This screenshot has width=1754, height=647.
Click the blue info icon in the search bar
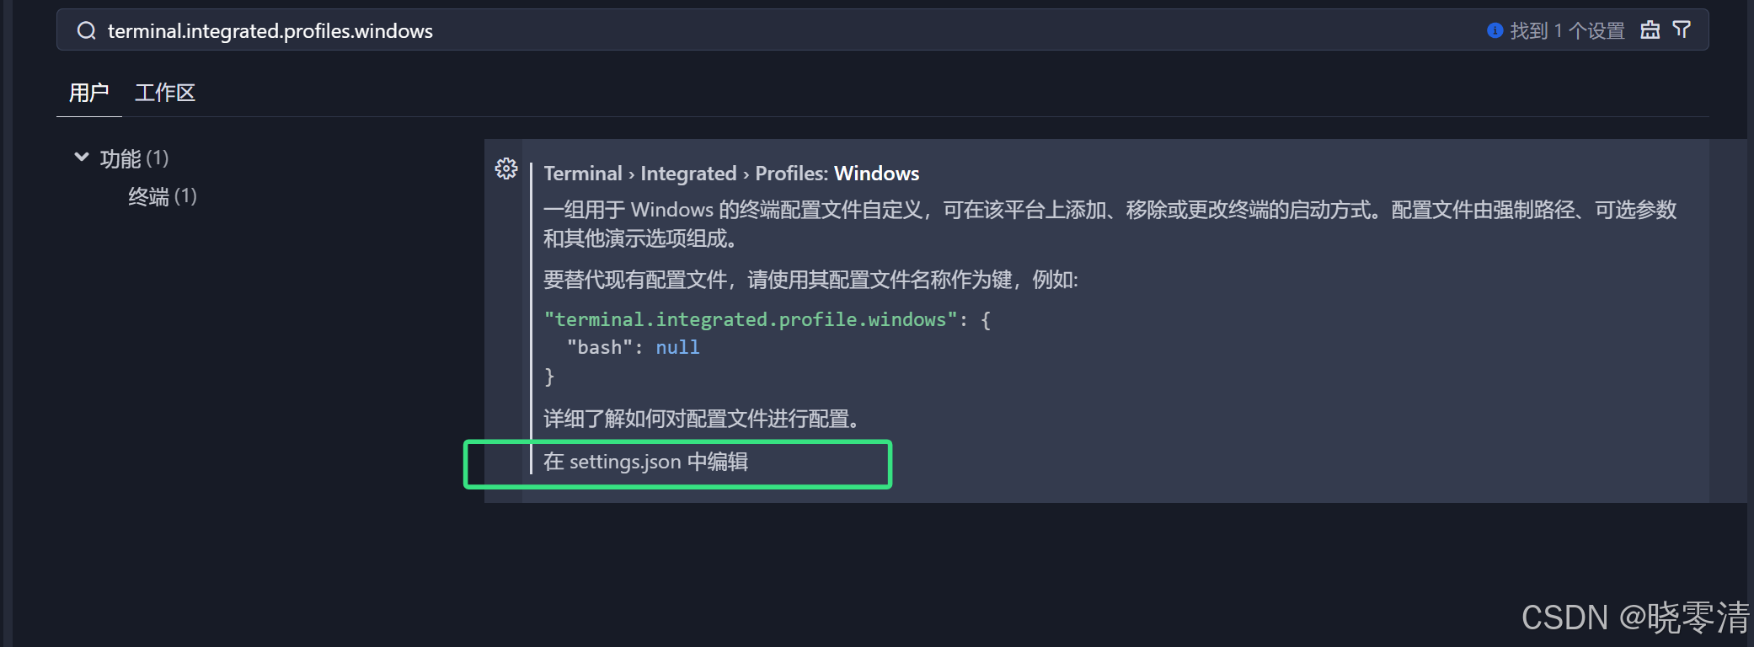tap(1495, 30)
